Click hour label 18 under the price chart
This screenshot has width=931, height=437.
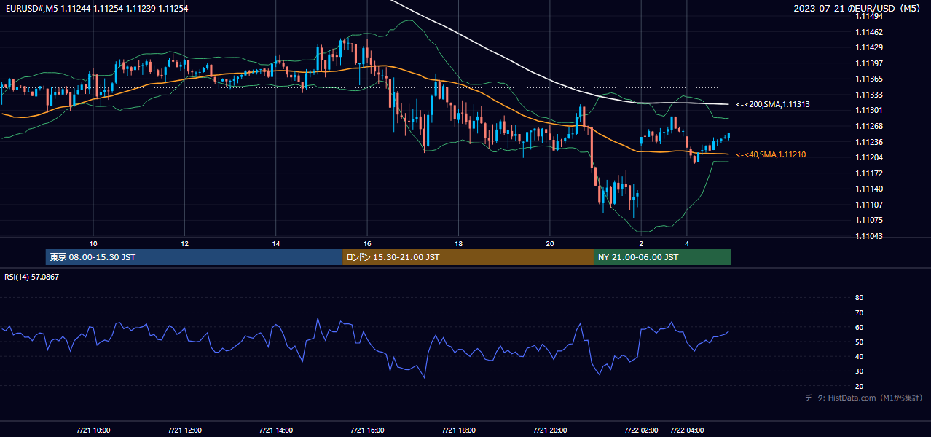tap(458, 243)
